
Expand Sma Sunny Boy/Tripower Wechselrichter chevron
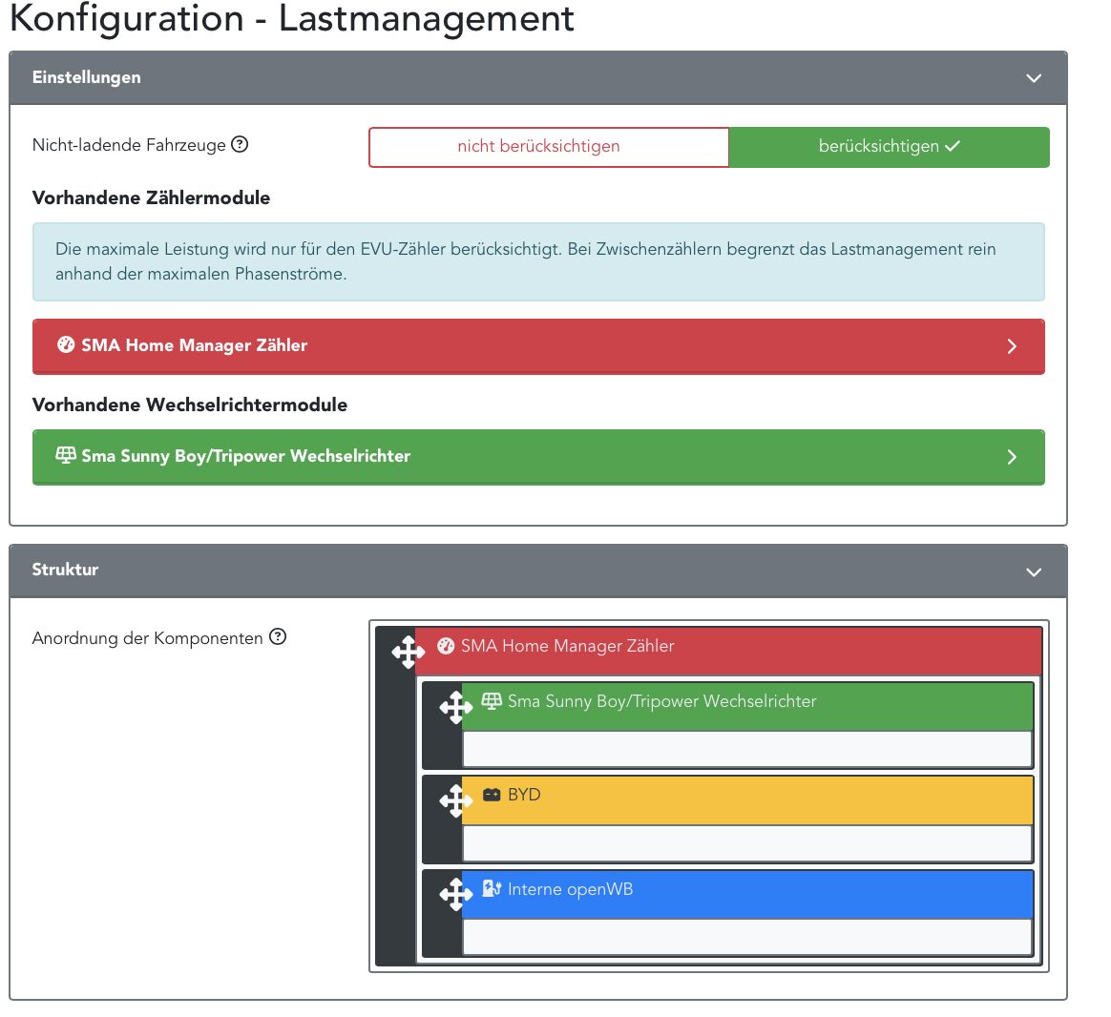[x=1012, y=457]
